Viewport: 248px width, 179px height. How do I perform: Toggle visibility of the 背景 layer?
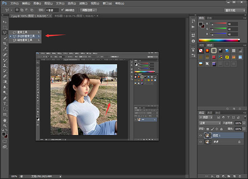click(x=201, y=142)
